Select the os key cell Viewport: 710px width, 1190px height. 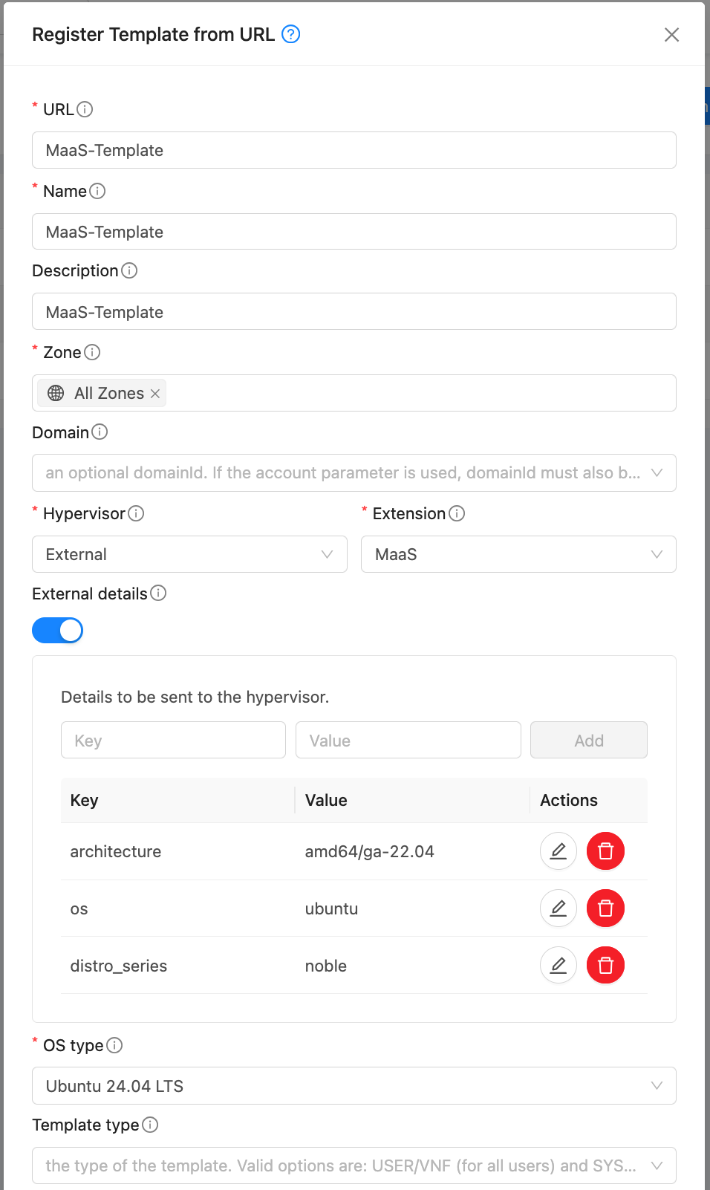[178, 908]
